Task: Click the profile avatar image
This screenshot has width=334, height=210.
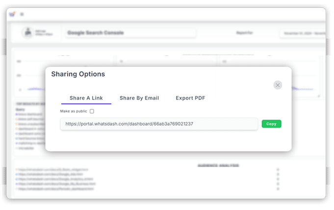Action: [27, 33]
